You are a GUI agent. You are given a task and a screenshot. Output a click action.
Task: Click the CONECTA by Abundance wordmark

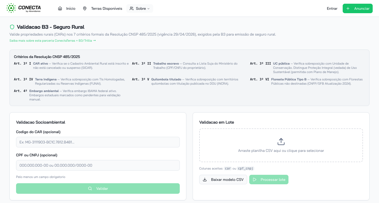29,8
